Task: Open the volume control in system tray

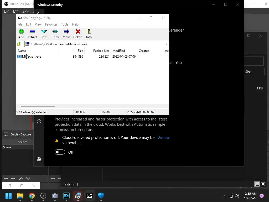Action: point(237,196)
